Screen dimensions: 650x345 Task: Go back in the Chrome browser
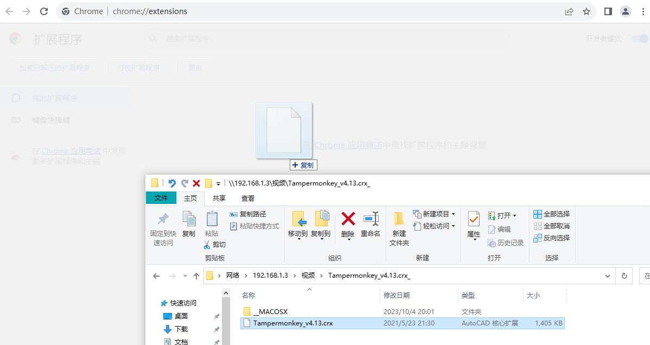point(9,11)
